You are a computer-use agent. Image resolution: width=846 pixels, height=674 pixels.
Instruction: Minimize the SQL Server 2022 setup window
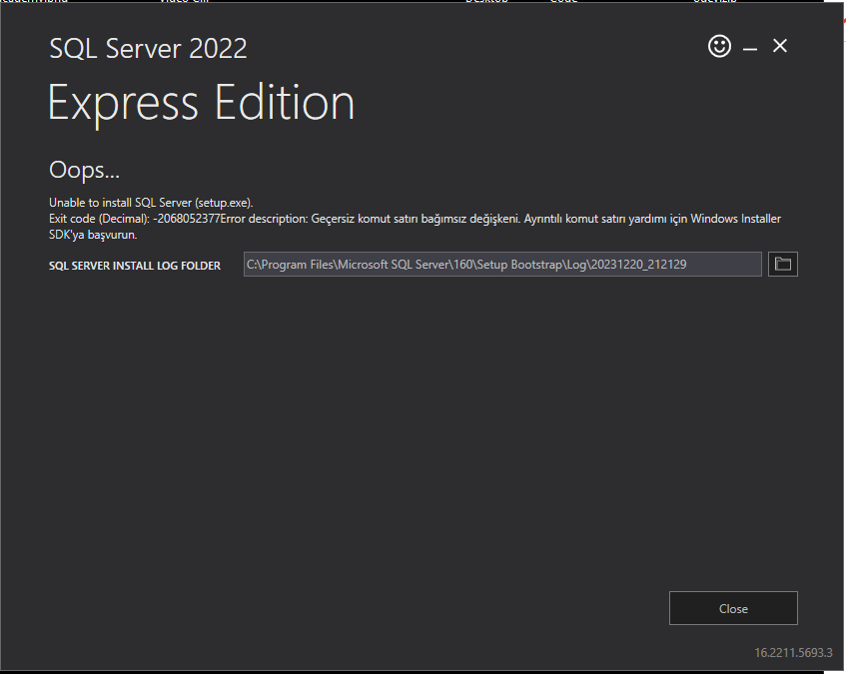[x=750, y=46]
